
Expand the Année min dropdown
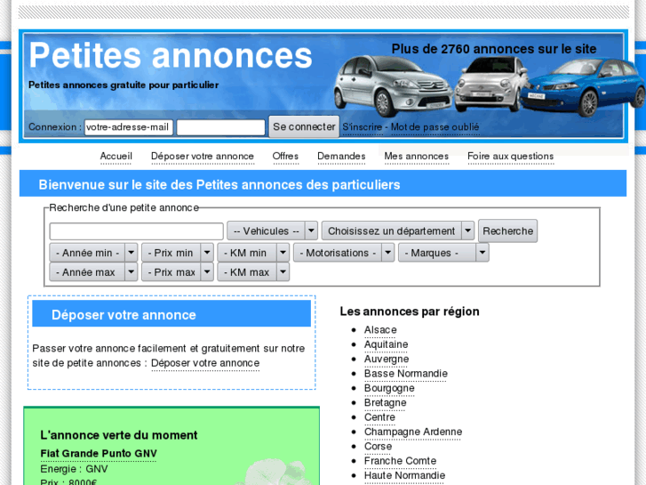93,253
